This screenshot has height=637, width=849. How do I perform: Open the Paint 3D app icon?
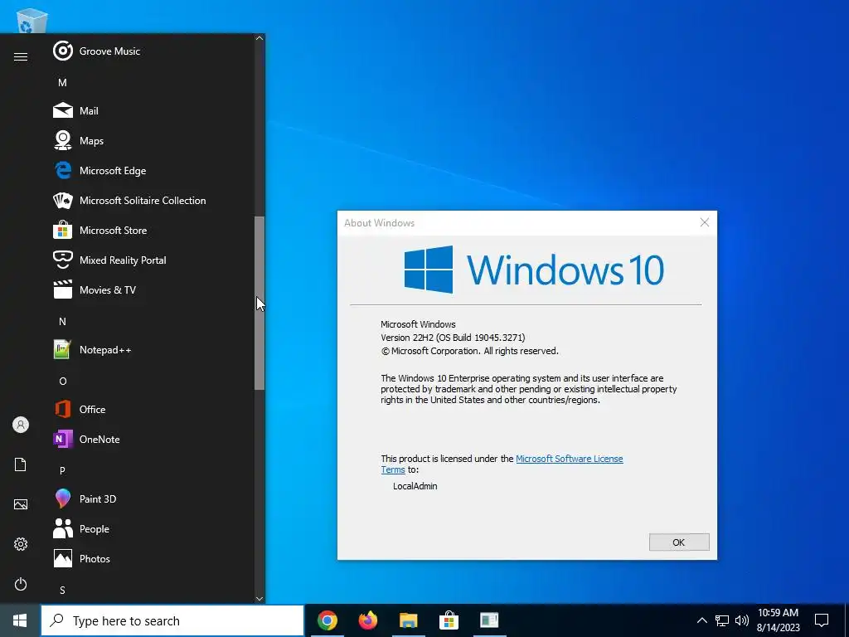63,498
